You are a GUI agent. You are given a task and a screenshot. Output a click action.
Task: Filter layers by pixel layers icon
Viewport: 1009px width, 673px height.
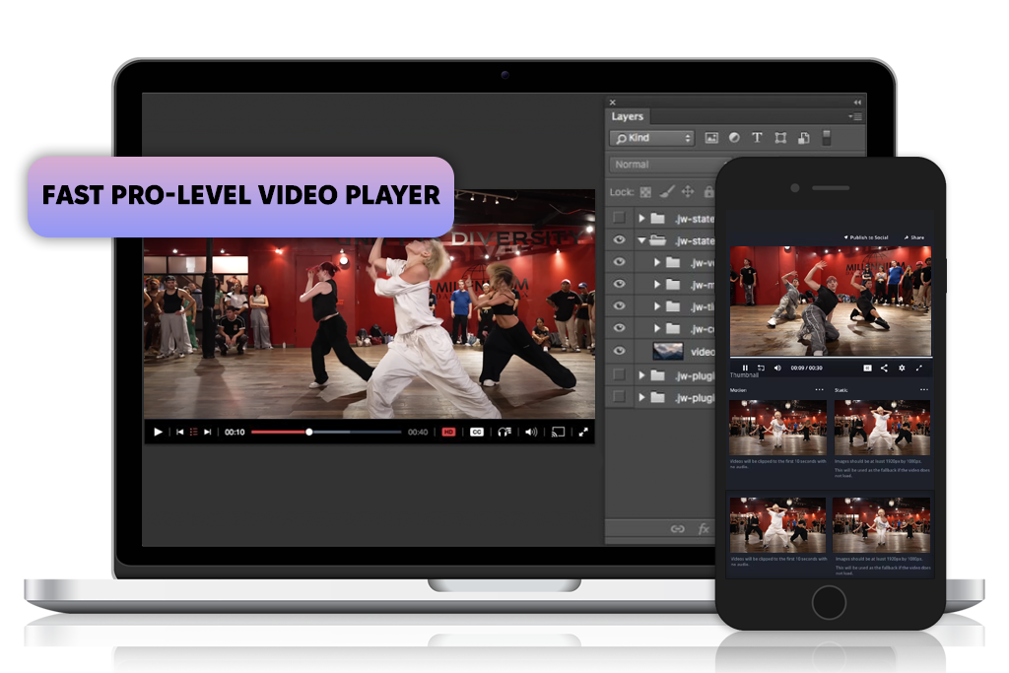click(711, 138)
